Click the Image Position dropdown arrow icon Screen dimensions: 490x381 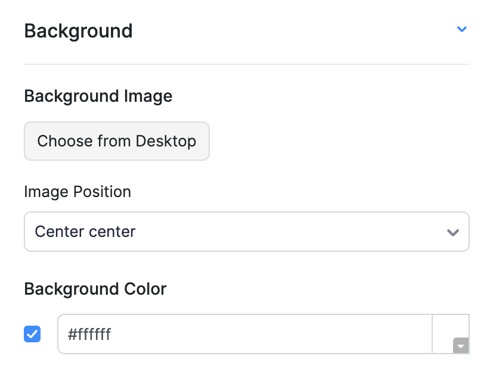[453, 232]
